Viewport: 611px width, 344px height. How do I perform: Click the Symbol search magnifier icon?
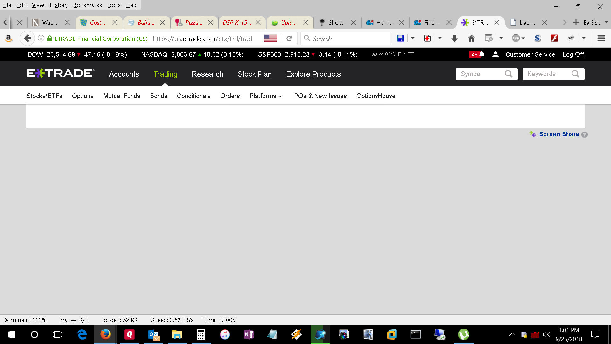508,74
